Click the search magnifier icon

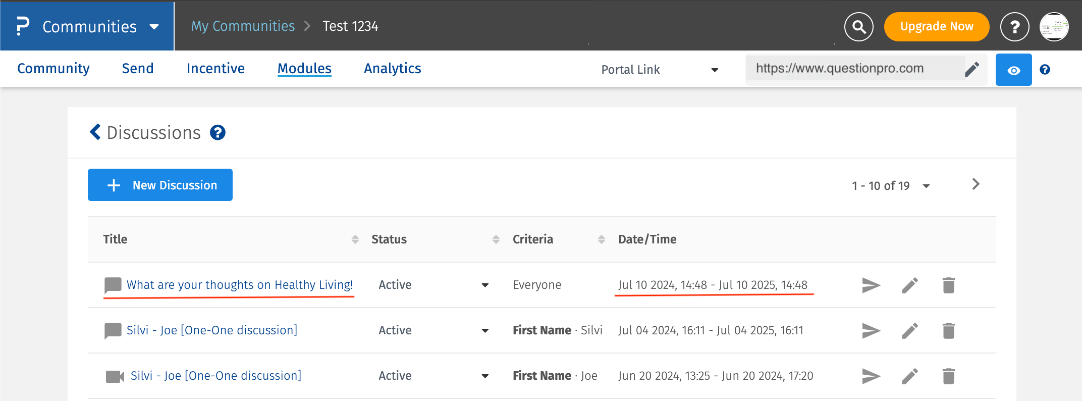tap(858, 27)
